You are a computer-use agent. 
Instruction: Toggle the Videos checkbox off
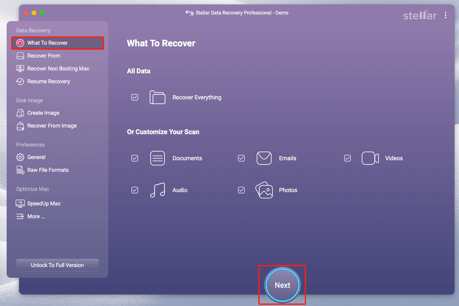pos(347,158)
